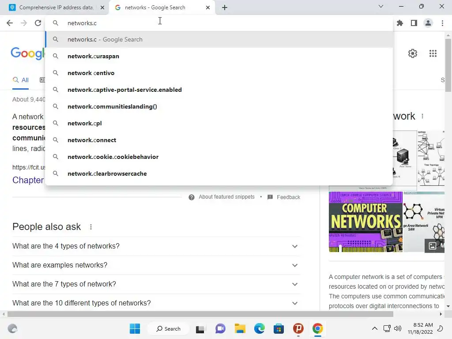
Task: Select networks.c - Google Search suggestion
Action: (x=219, y=39)
